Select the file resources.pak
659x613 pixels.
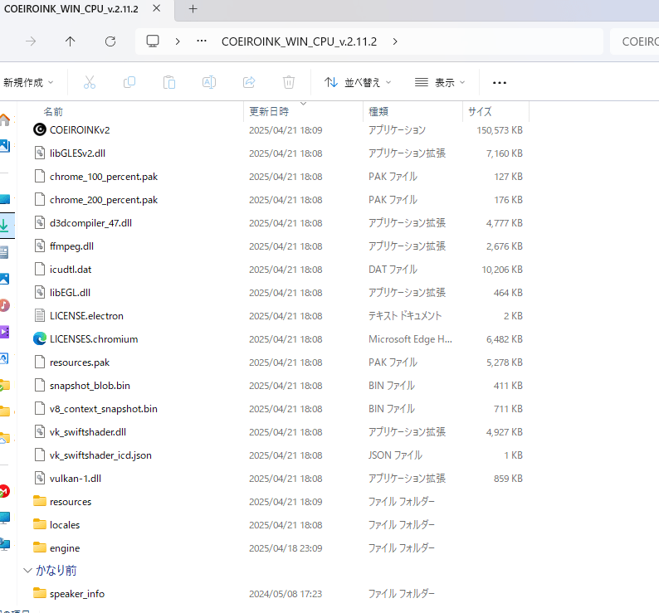point(80,362)
